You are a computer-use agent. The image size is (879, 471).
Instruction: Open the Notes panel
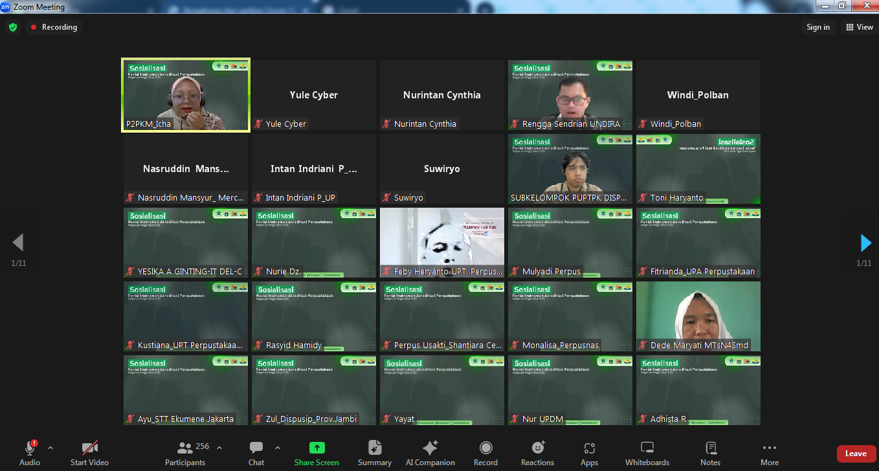click(710, 453)
